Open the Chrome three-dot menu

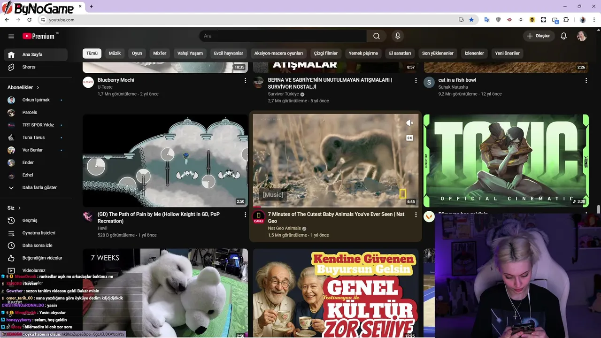595,20
